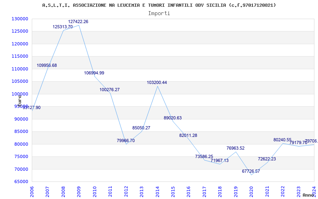Click the 120000 y-axis value

[x=20, y=44]
